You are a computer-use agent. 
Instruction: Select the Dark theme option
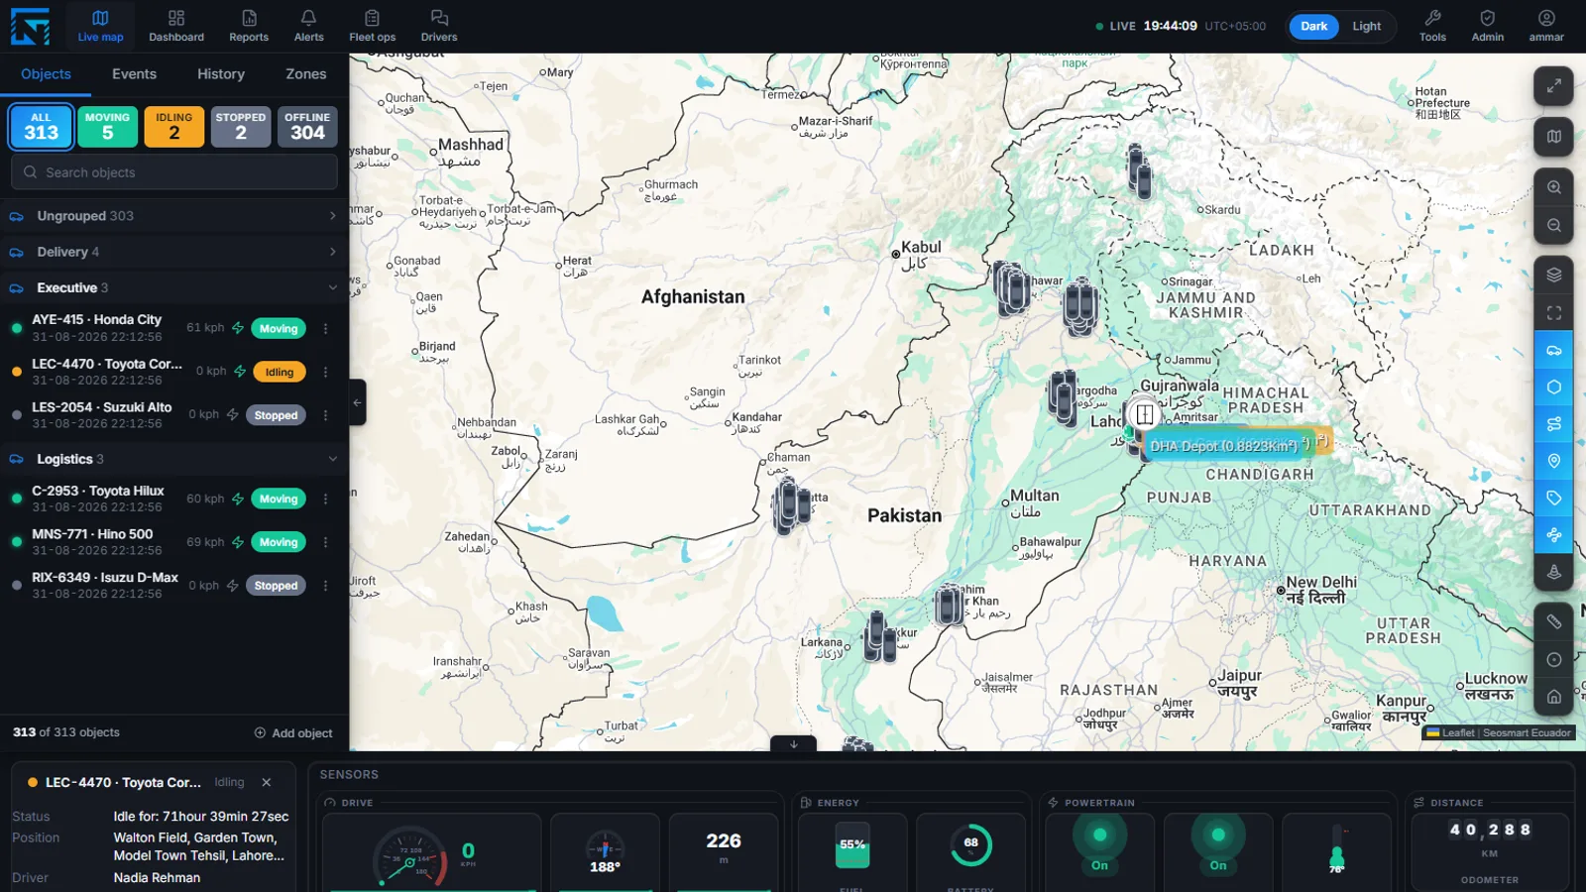[x=1313, y=27]
